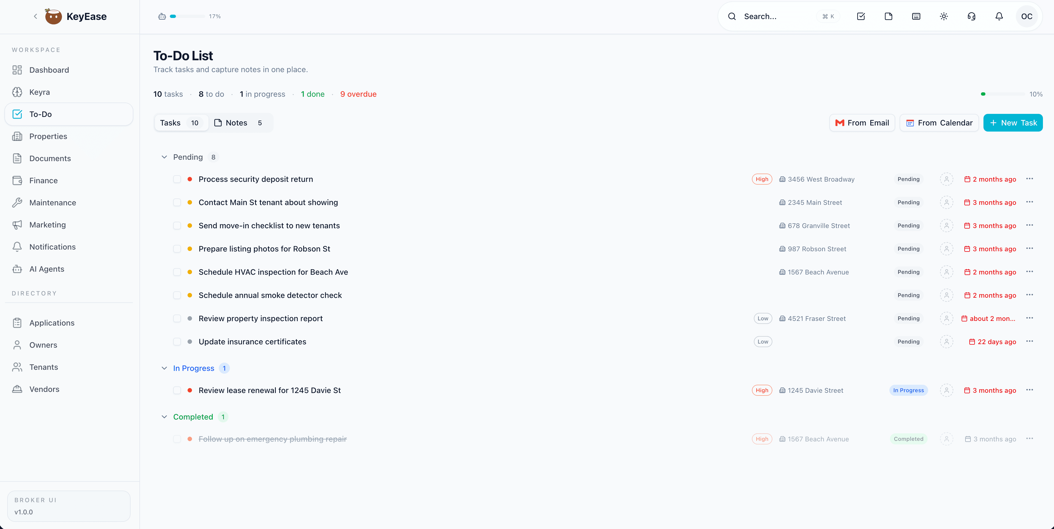Import tasks using From Email
This screenshot has height=529, width=1054.
[862, 123]
